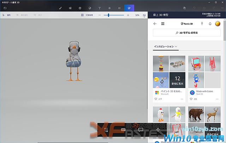Open the snowman model thumbnail

[177, 114]
